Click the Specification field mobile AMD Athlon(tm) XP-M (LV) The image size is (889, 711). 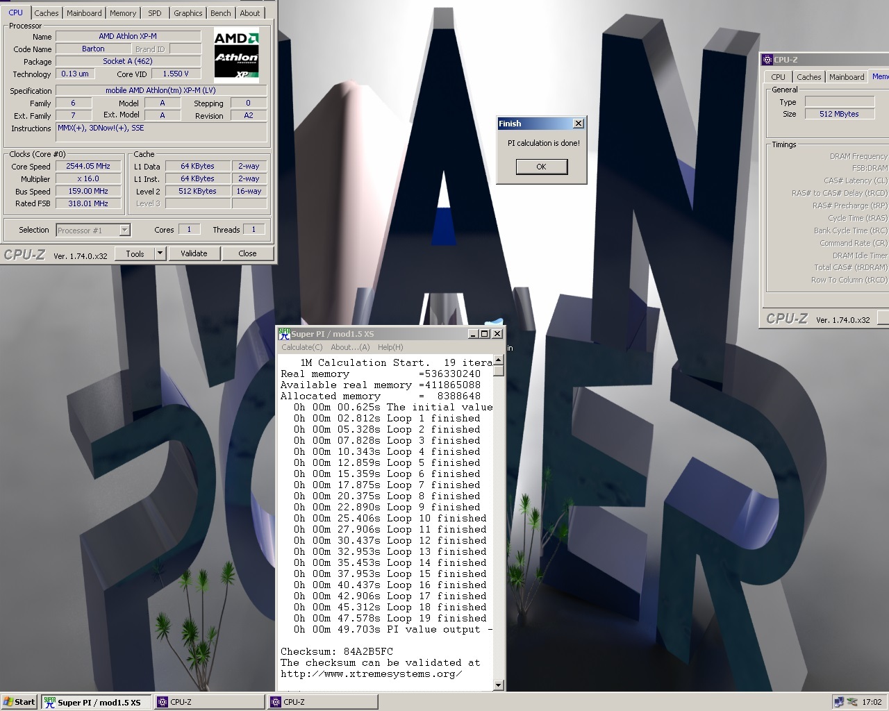pos(161,90)
